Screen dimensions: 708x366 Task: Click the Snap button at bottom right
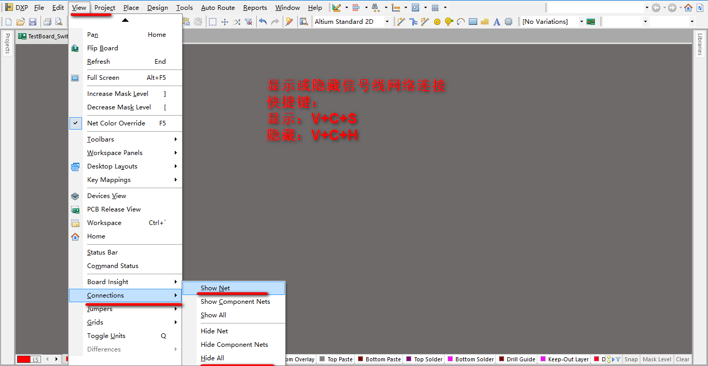pos(631,359)
